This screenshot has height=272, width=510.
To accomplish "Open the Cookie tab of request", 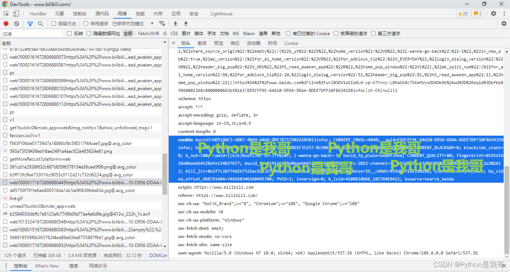I will (x=291, y=43).
